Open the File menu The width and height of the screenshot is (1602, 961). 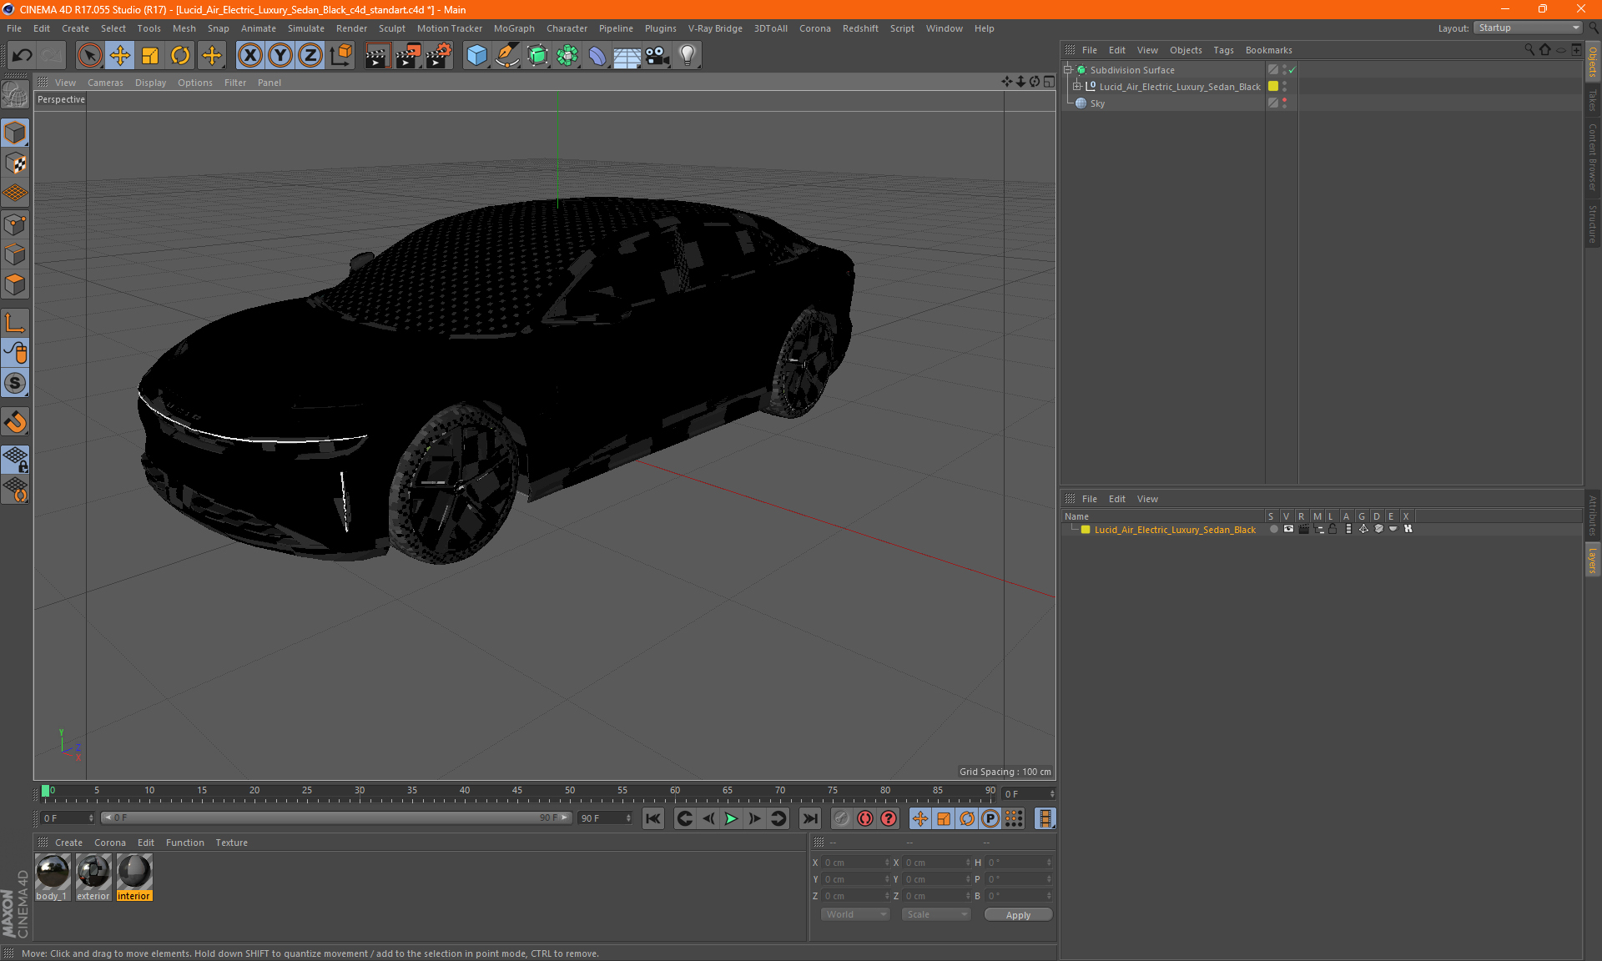pyautogui.click(x=14, y=28)
